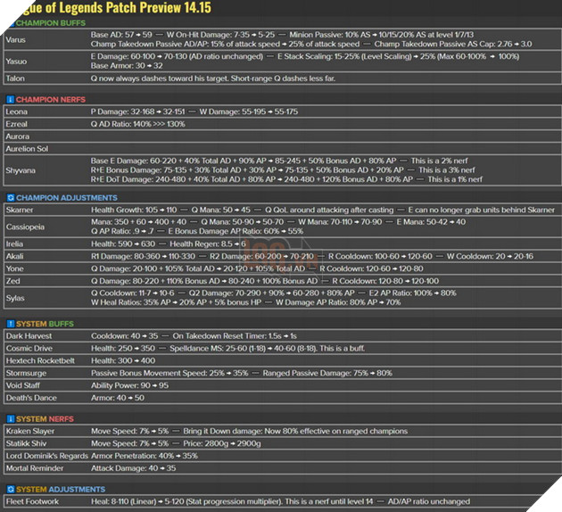The width and height of the screenshot is (562, 512).
Task: Click the System Nerfs down-arrow icon
Action: (x=10, y=418)
